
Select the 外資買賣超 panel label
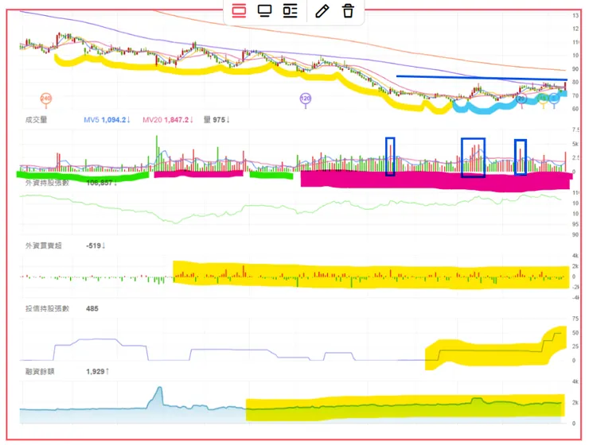tap(43, 246)
